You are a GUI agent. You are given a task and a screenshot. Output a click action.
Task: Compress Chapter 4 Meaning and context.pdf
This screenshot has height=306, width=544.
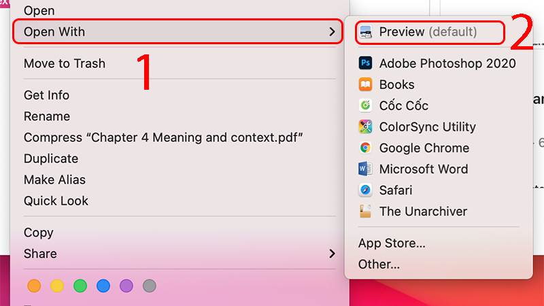pyautogui.click(x=163, y=137)
